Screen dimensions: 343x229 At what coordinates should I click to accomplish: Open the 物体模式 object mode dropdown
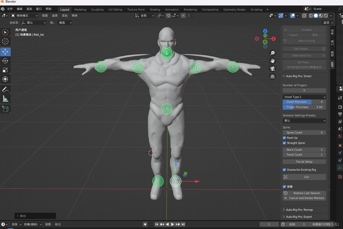[25, 16]
